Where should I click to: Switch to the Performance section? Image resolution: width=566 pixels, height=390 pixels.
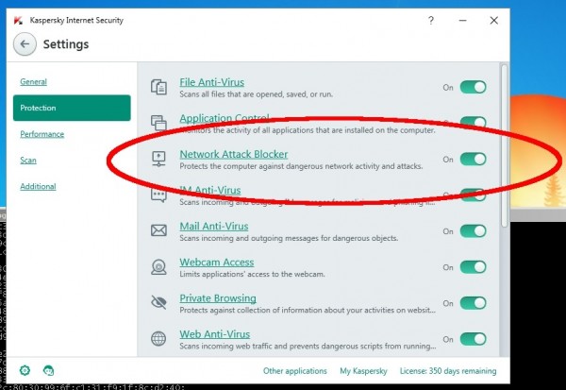[42, 134]
